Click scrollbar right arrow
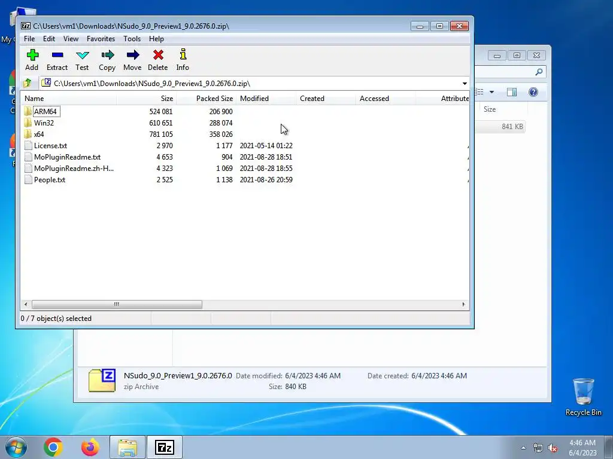This screenshot has width=613, height=459. coord(464,304)
